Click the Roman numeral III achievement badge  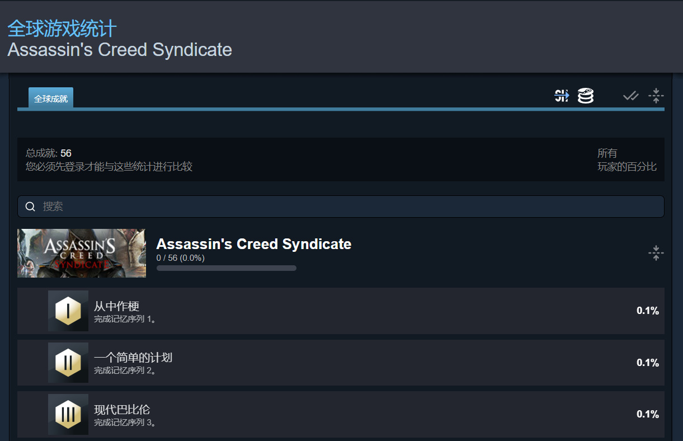pyautogui.click(x=68, y=414)
